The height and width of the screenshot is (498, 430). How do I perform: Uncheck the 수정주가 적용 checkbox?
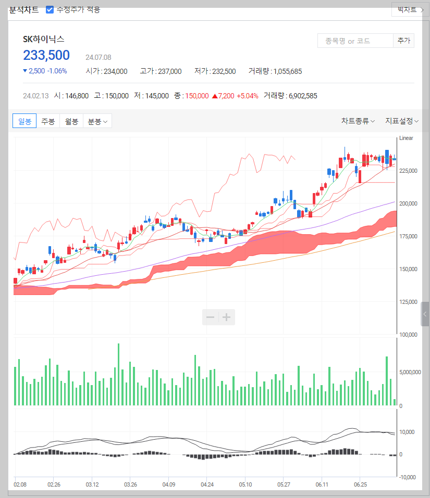pos(50,10)
